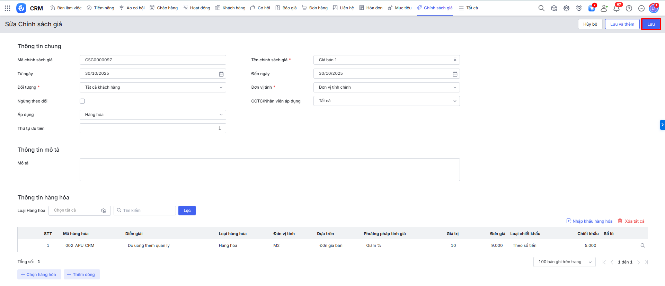Click the Lưu button
The height and width of the screenshot is (286, 665).
coord(651,24)
